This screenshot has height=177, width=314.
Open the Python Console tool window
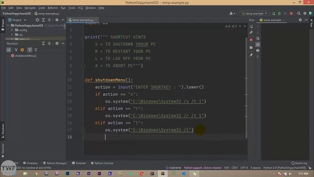click(102, 163)
